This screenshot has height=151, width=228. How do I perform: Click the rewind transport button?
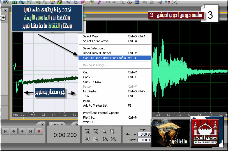click(14, 131)
